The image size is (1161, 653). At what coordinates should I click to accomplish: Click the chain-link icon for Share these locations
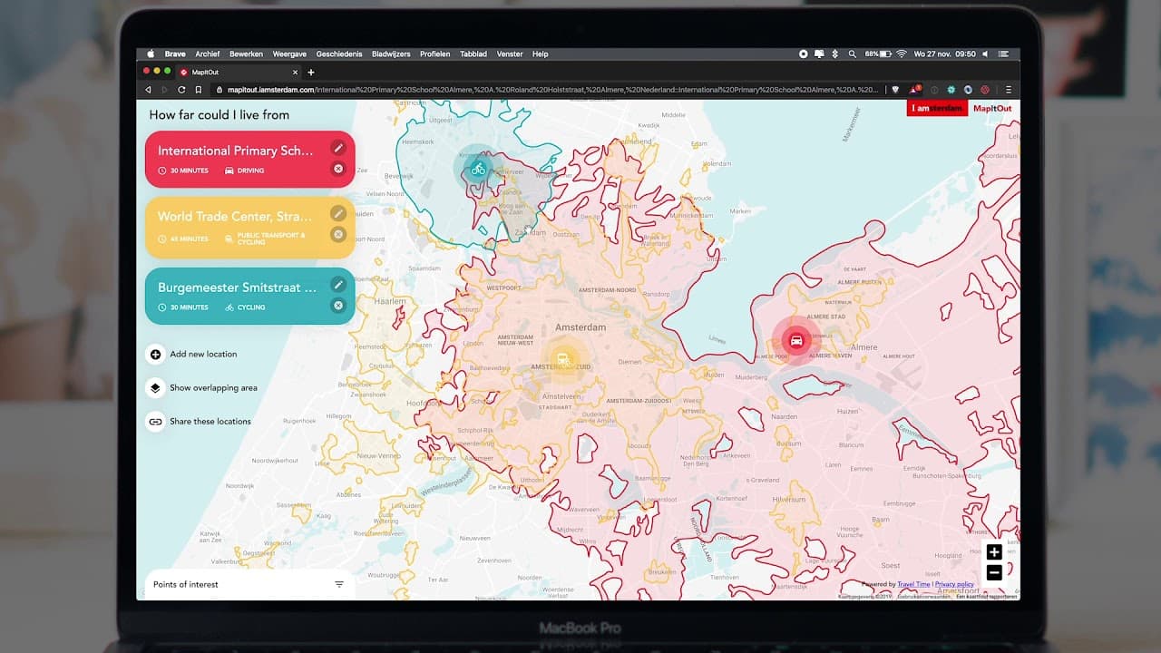tap(154, 421)
